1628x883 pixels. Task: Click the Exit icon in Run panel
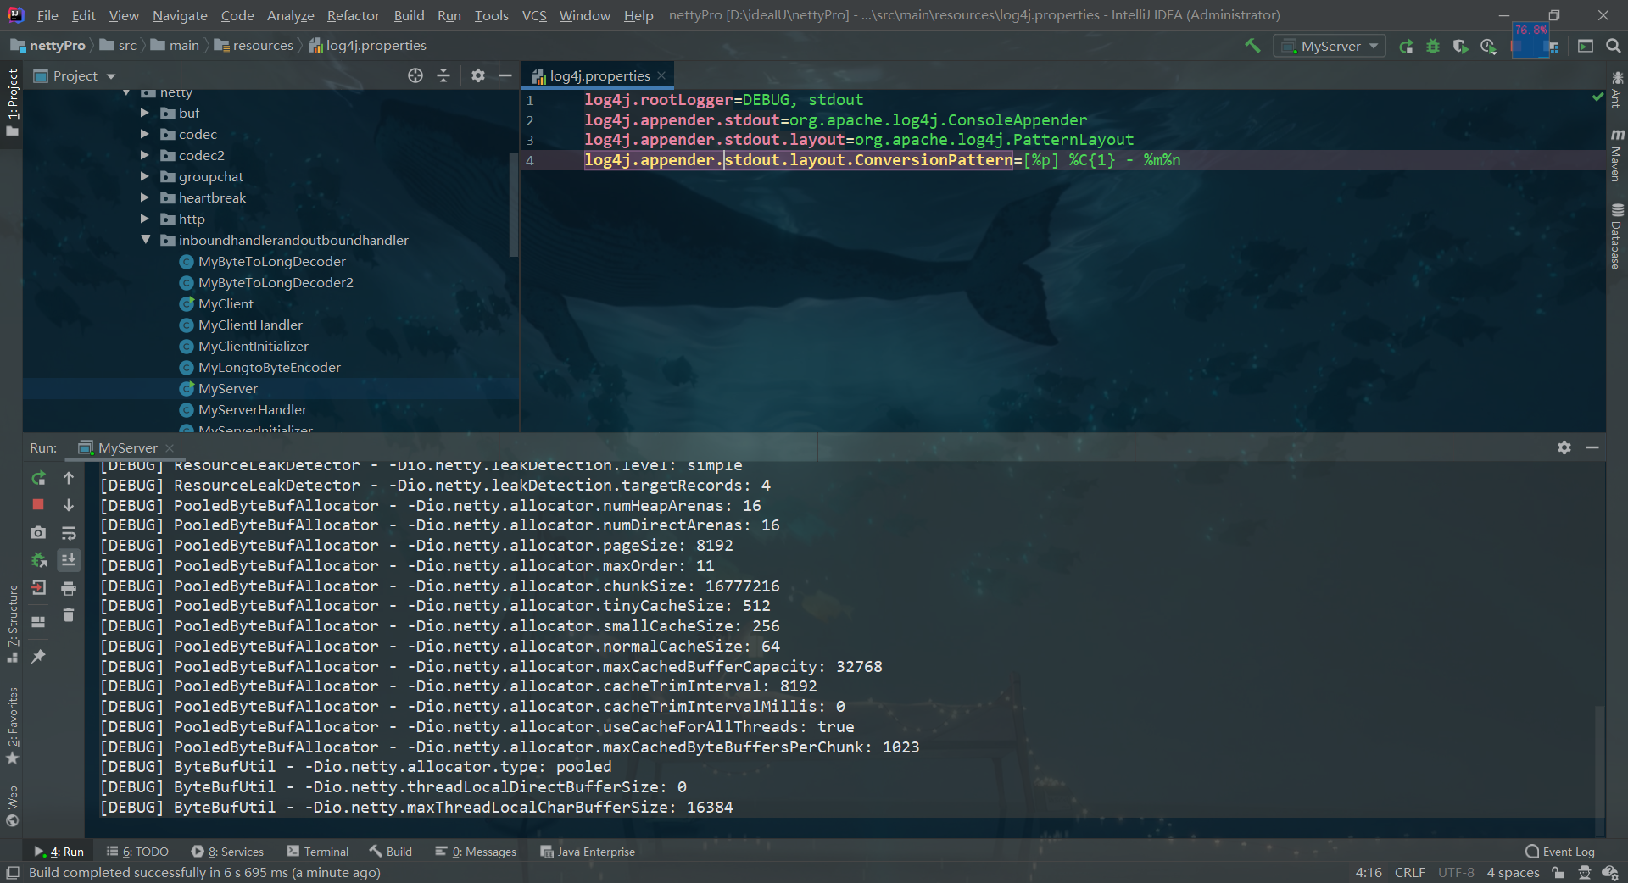tap(38, 587)
